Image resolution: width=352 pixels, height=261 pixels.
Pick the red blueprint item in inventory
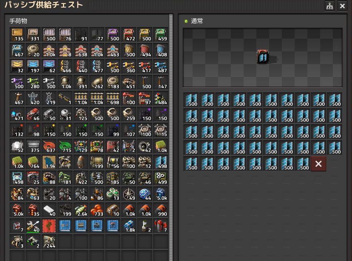[x=49, y=226]
